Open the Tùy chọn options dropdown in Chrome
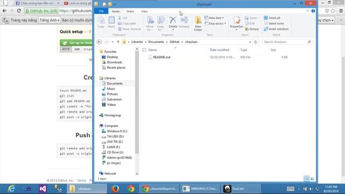The height and width of the screenshot is (194, 345). point(326,20)
